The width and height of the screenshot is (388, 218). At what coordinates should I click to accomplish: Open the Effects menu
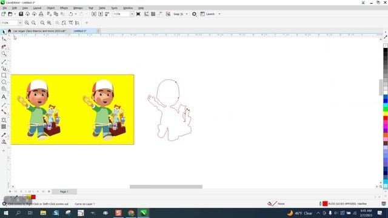pyautogui.click(x=64, y=8)
